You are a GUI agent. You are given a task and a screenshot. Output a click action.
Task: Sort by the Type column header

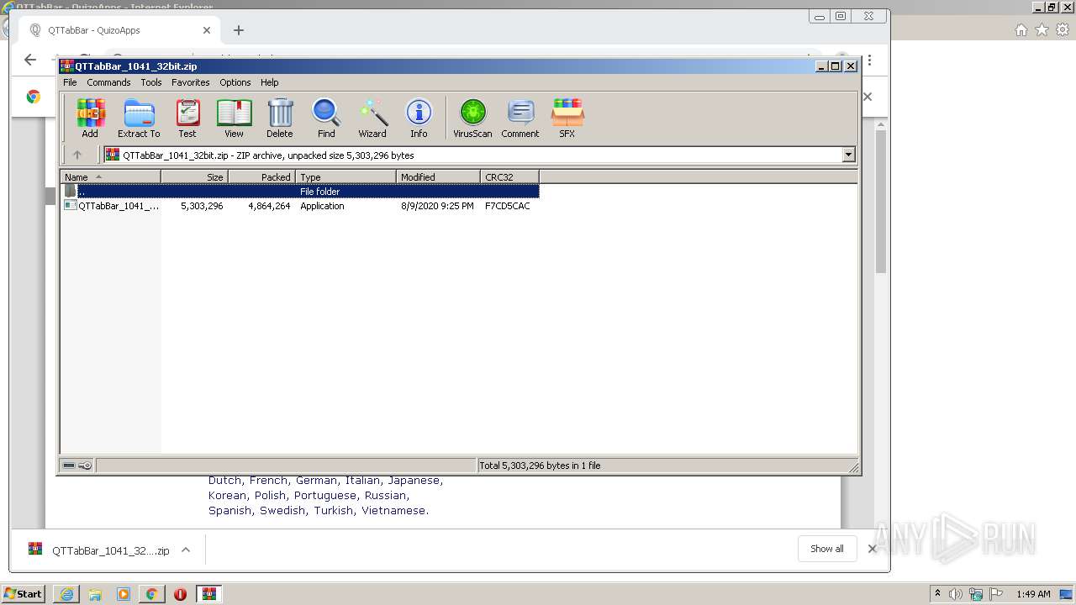346,177
